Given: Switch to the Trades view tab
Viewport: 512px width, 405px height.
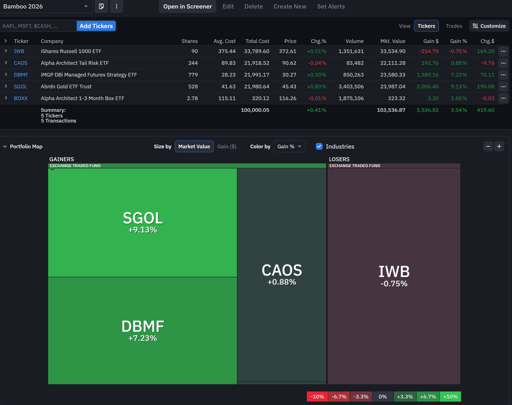Looking at the screenshot, I should (x=453, y=26).
